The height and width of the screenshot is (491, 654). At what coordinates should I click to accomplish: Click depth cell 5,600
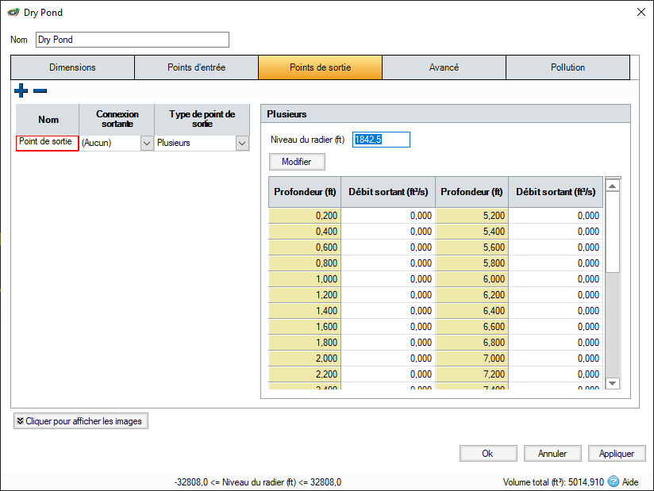click(x=472, y=247)
